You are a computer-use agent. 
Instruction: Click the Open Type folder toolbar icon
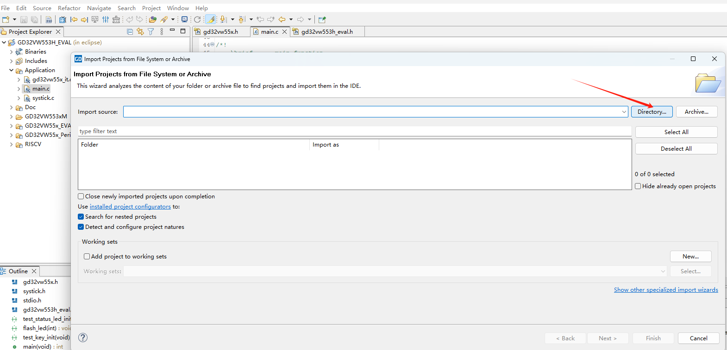pyautogui.click(x=152, y=19)
